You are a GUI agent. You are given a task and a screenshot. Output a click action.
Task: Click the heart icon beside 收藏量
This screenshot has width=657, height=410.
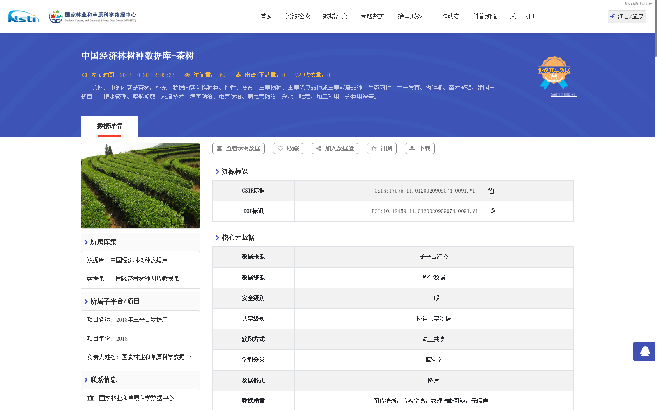[298, 75]
